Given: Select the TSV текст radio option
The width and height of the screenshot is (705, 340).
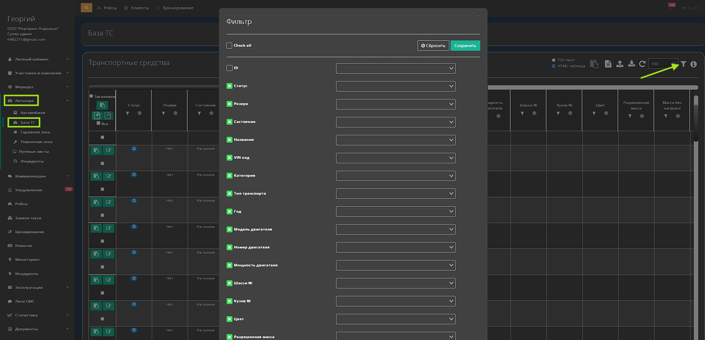Looking at the screenshot, I should pos(554,60).
